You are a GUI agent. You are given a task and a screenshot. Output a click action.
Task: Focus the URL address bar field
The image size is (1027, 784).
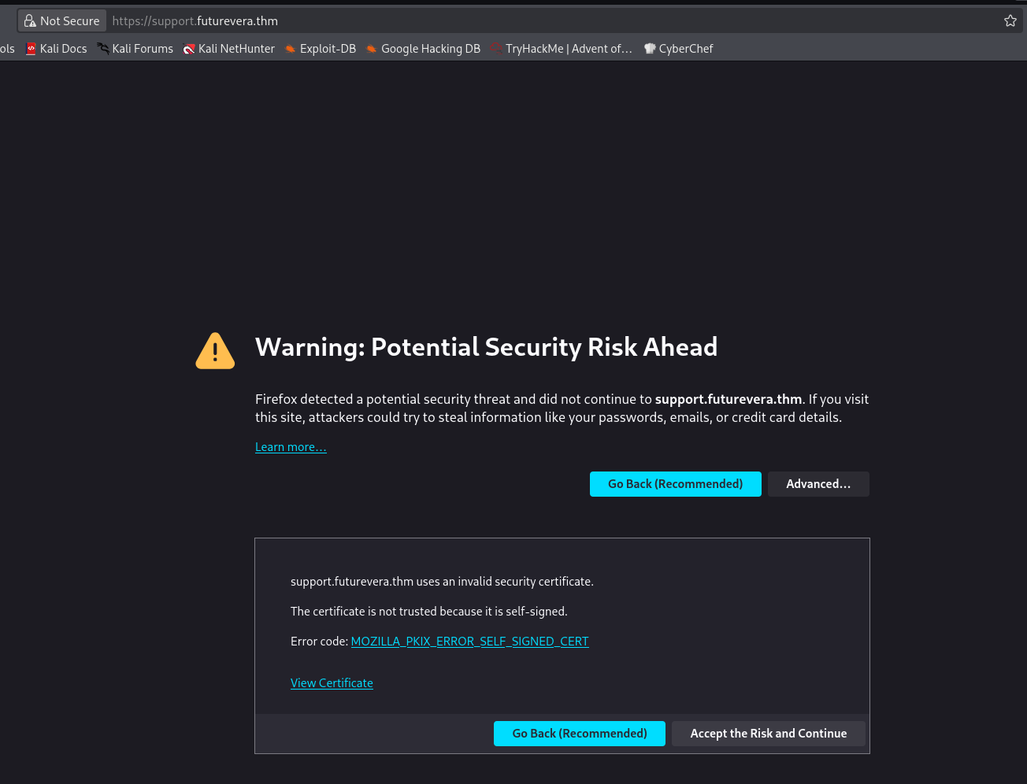551,21
